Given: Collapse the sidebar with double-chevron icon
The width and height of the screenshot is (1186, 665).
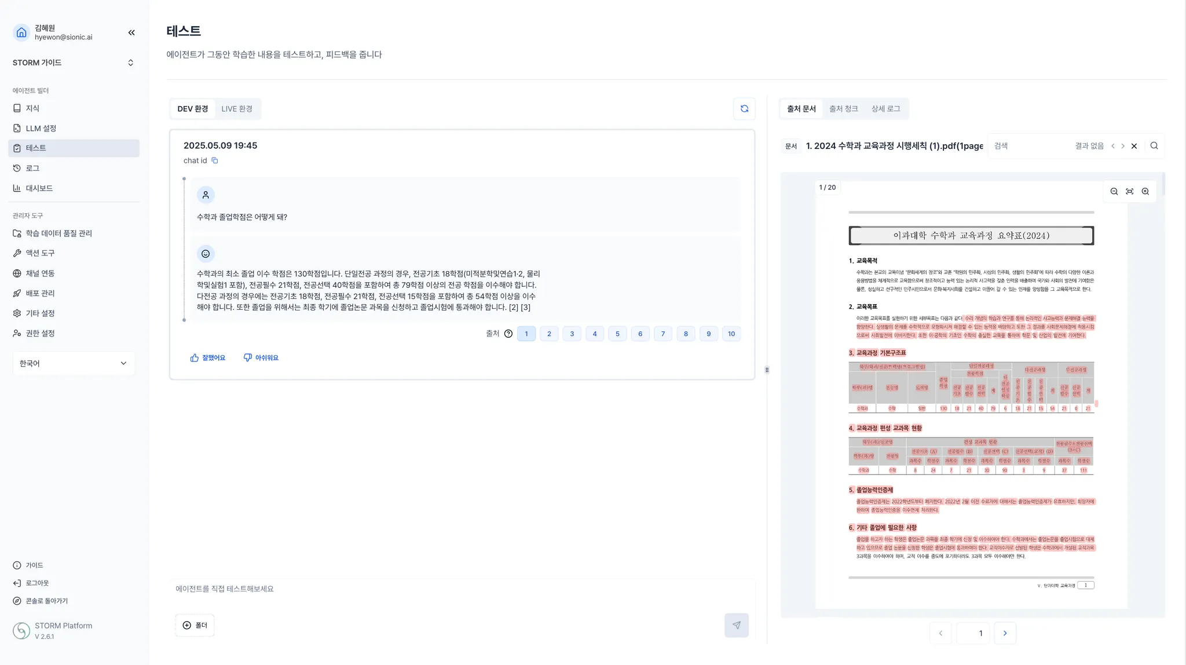Looking at the screenshot, I should (x=131, y=32).
